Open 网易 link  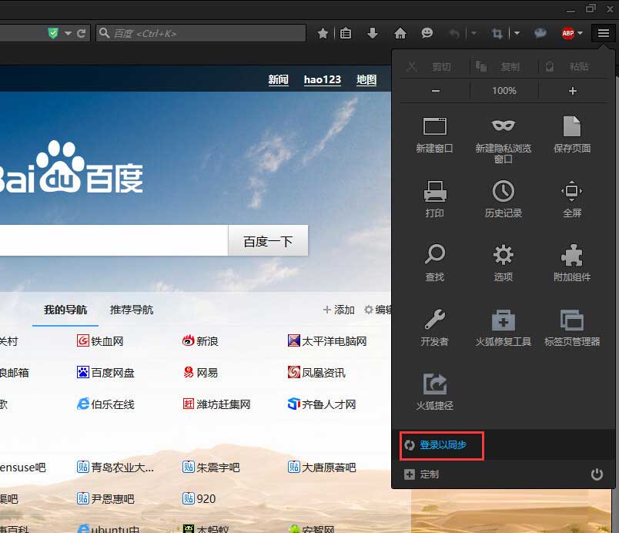pos(200,373)
